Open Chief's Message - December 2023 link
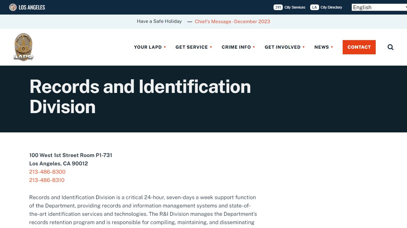Image resolution: width=407 pixels, height=228 pixels. (x=232, y=21)
